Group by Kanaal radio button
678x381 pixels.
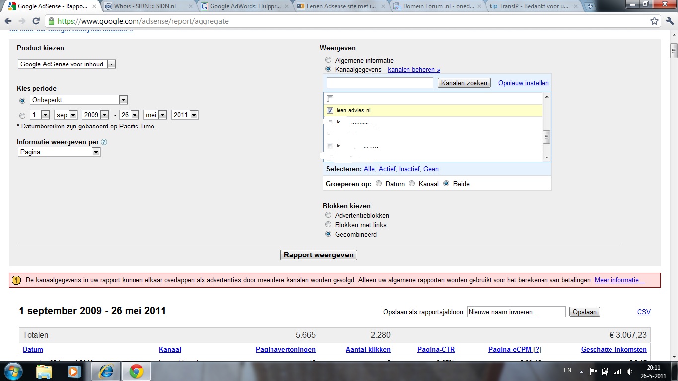pyautogui.click(x=412, y=184)
